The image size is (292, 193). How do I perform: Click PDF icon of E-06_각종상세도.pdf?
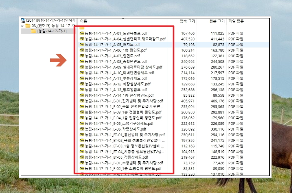[x=82, y=129]
